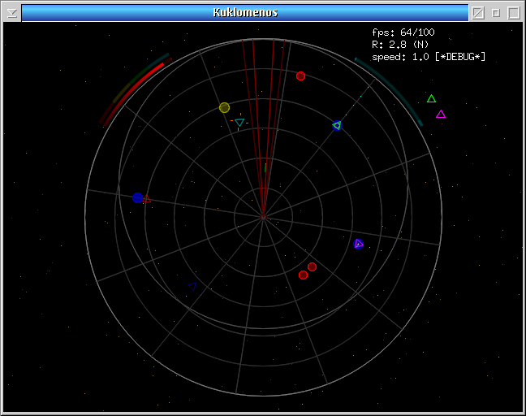Click the teal gauge arc at upper right
This screenshot has width=526, height=416.
(x=391, y=86)
